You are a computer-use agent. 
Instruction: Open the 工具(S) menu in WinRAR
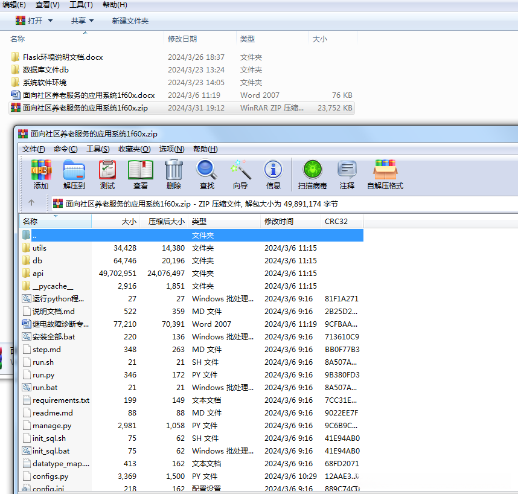98,149
